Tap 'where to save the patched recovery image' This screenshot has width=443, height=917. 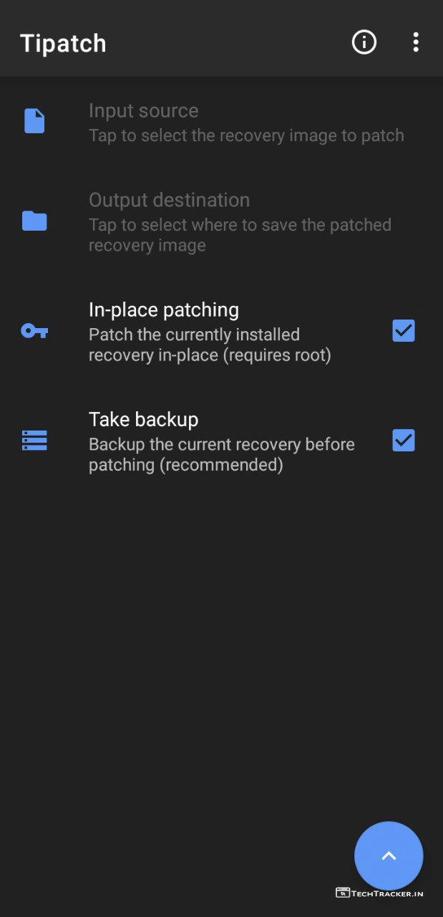click(x=240, y=235)
